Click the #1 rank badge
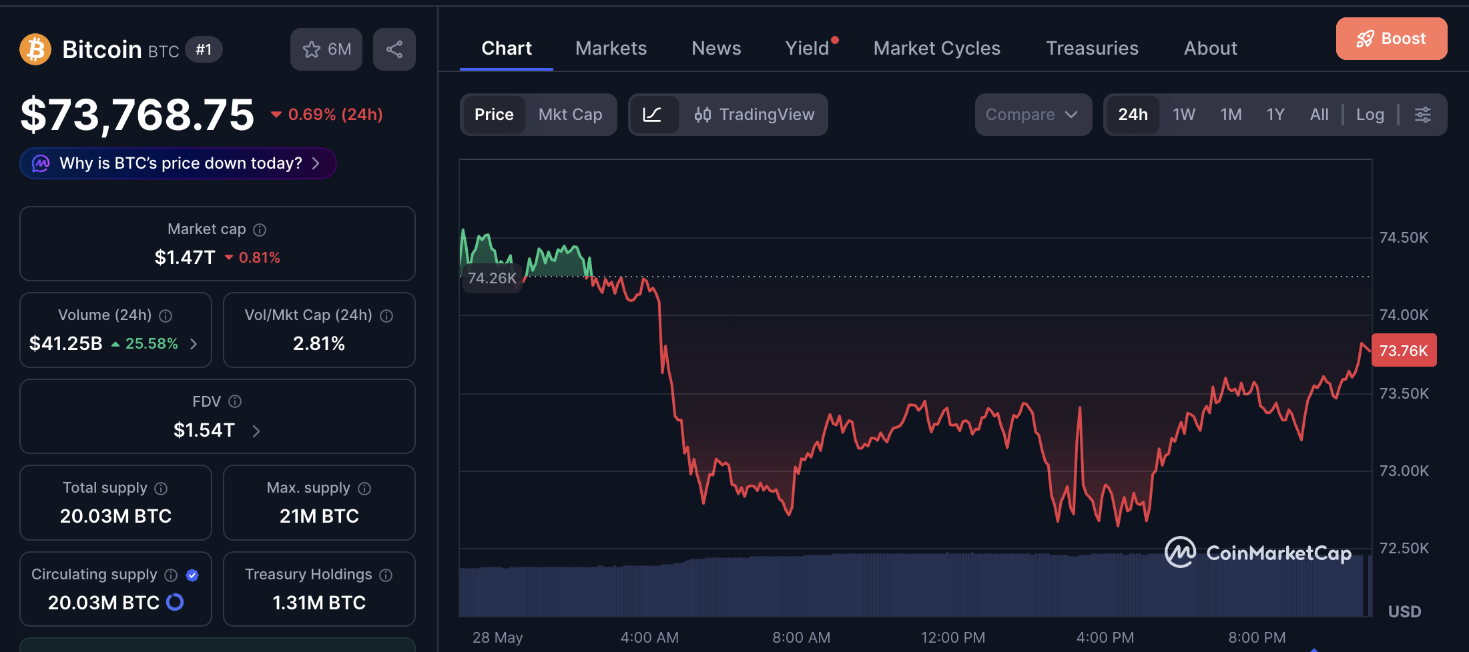Image resolution: width=1469 pixels, height=652 pixels. pyautogui.click(x=204, y=49)
